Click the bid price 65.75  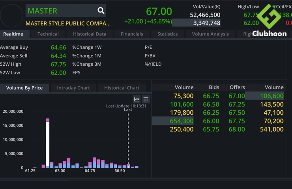point(211,129)
